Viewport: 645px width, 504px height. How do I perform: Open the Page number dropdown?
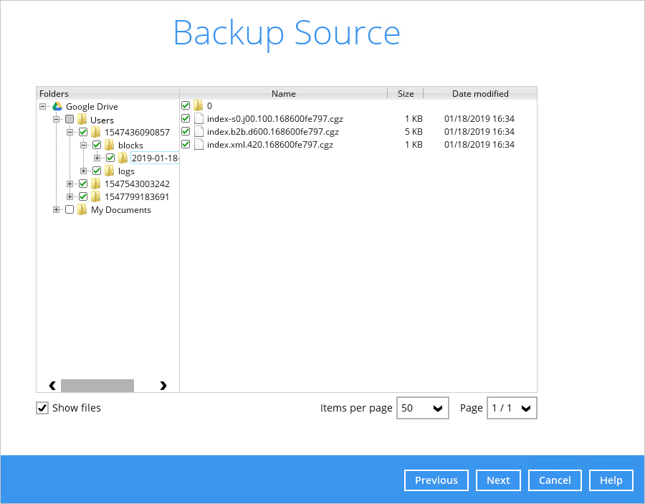point(512,408)
